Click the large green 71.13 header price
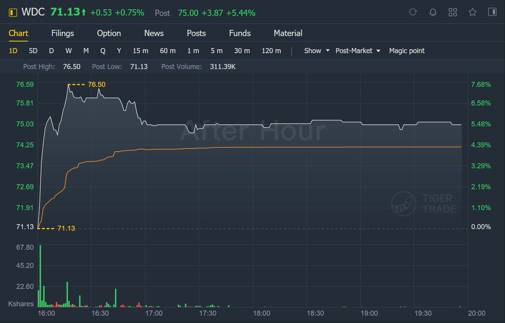The width and height of the screenshot is (505, 323). [65, 12]
